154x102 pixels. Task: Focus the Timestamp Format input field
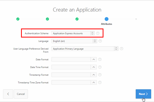71,75
